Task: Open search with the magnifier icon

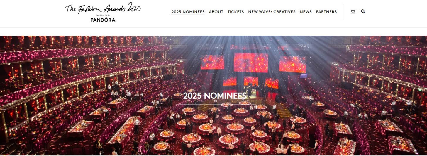Action: pyautogui.click(x=363, y=12)
